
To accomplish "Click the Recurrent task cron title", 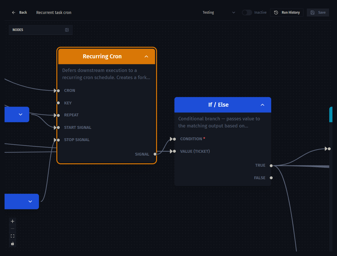I will tap(54, 13).
